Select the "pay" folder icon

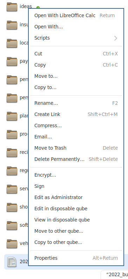[12, 61]
